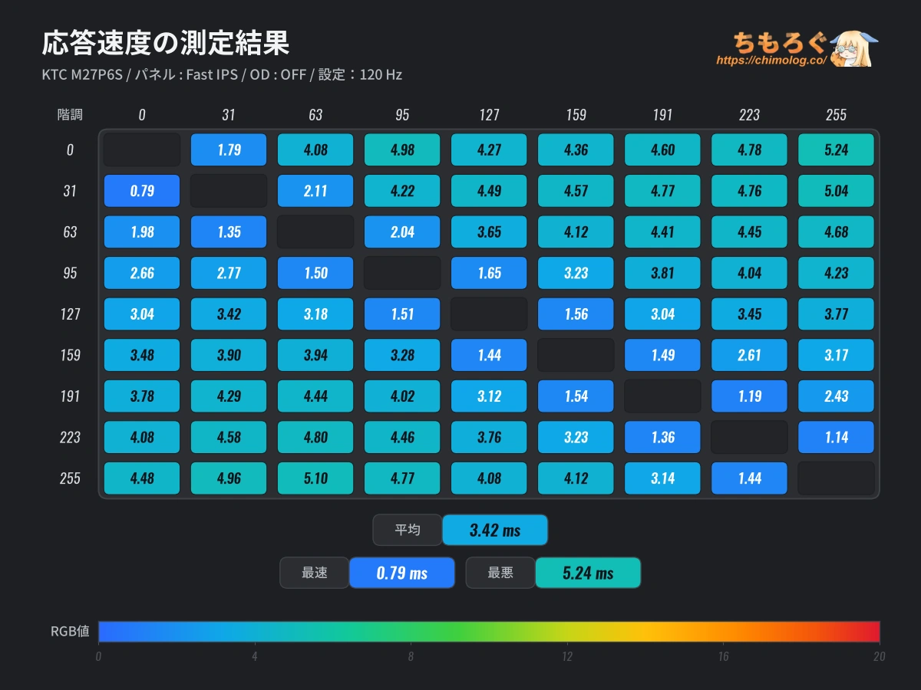Select the 4.68 cell
The image size is (921, 690).
pyautogui.click(x=836, y=232)
